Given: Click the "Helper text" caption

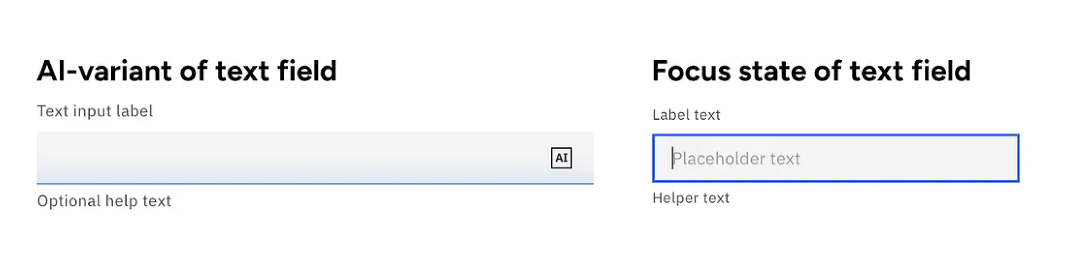Looking at the screenshot, I should point(691,198).
